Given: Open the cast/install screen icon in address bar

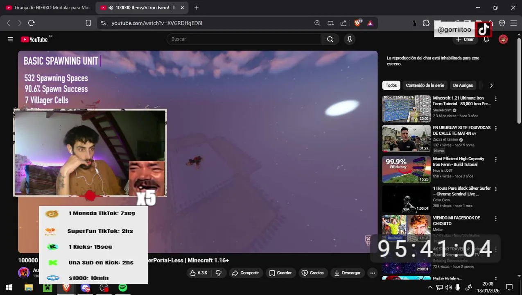Looking at the screenshot, I should [330, 23].
